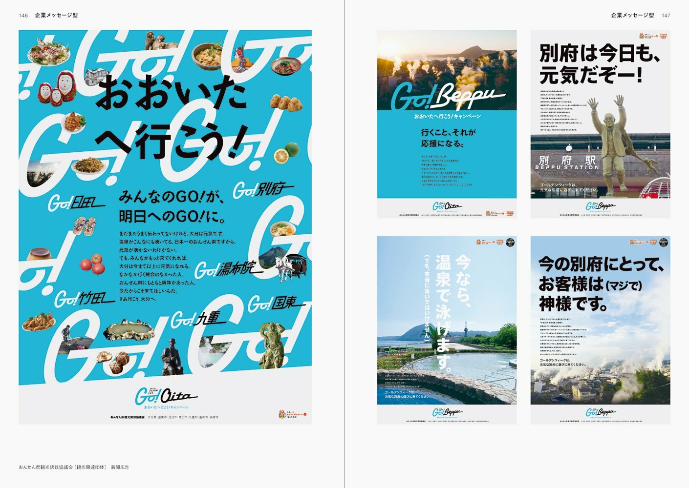Open the 別府は今日も、元気だぞー! poster
Image resolution: width=689 pixels, height=488 pixels.
click(600, 124)
